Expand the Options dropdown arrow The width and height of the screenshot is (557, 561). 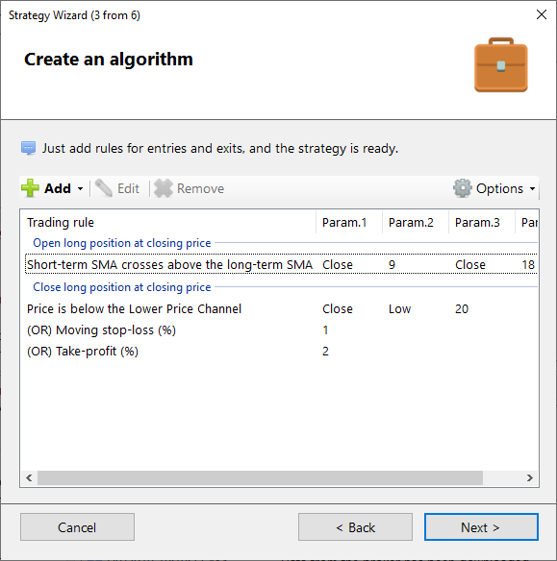532,188
